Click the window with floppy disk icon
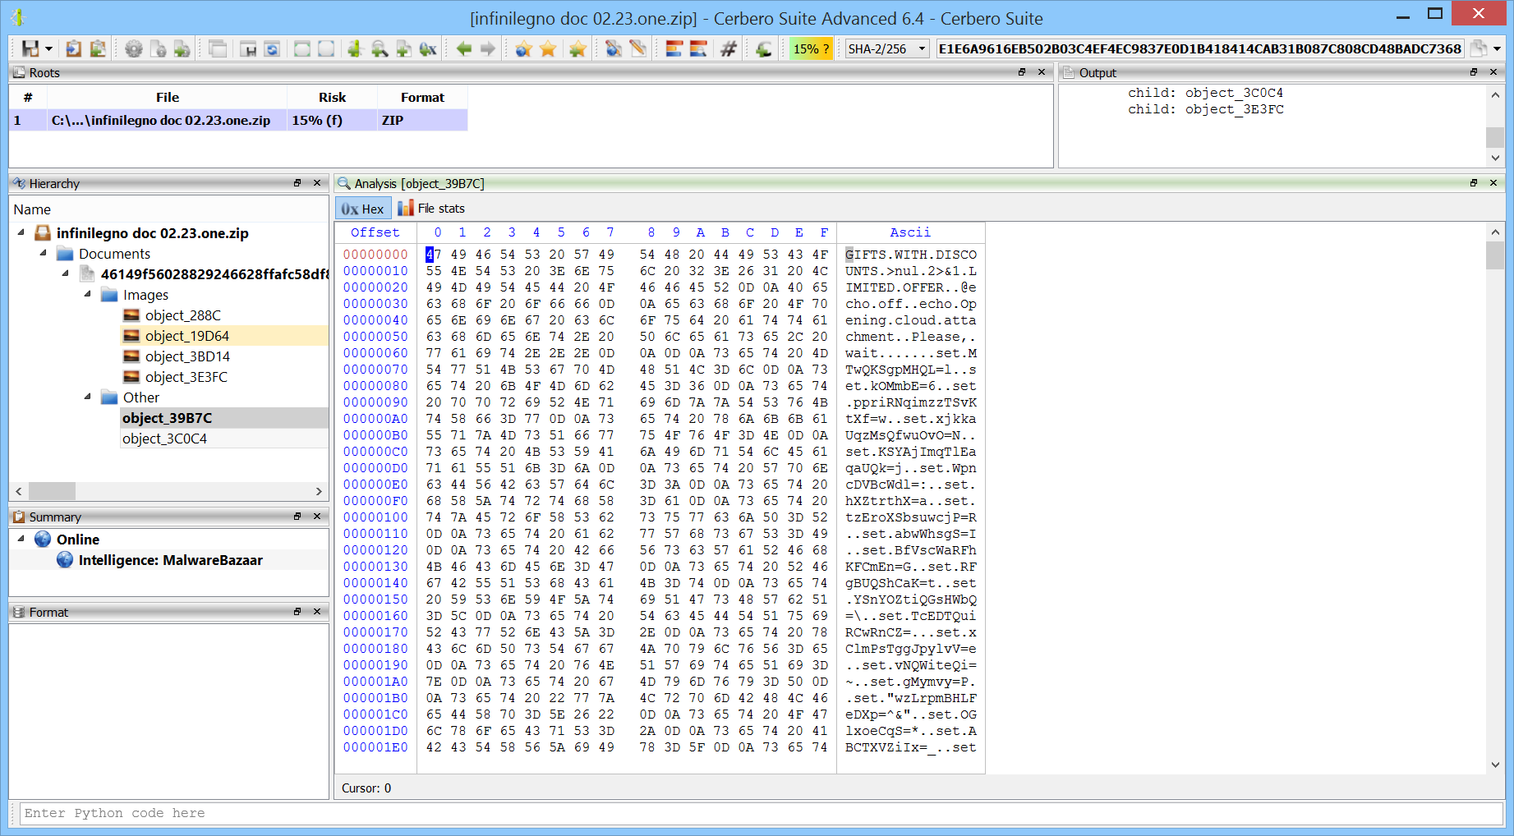 (x=248, y=49)
